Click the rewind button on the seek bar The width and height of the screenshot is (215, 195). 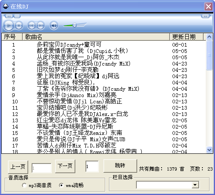coord(9,16)
